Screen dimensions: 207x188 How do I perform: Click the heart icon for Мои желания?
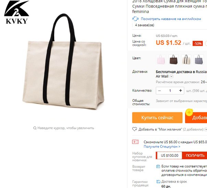tap(135, 129)
